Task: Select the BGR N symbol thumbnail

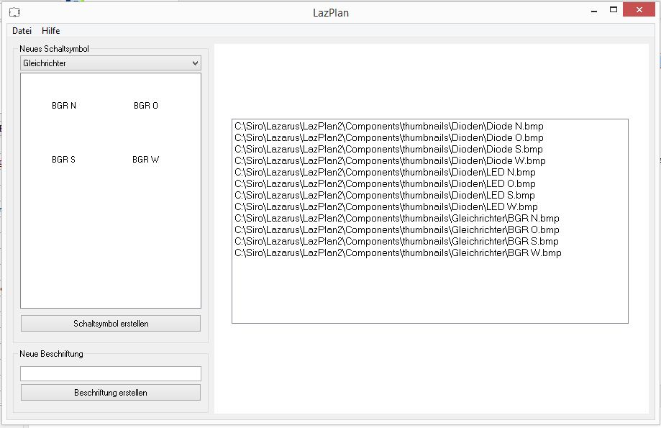Action: (x=64, y=106)
